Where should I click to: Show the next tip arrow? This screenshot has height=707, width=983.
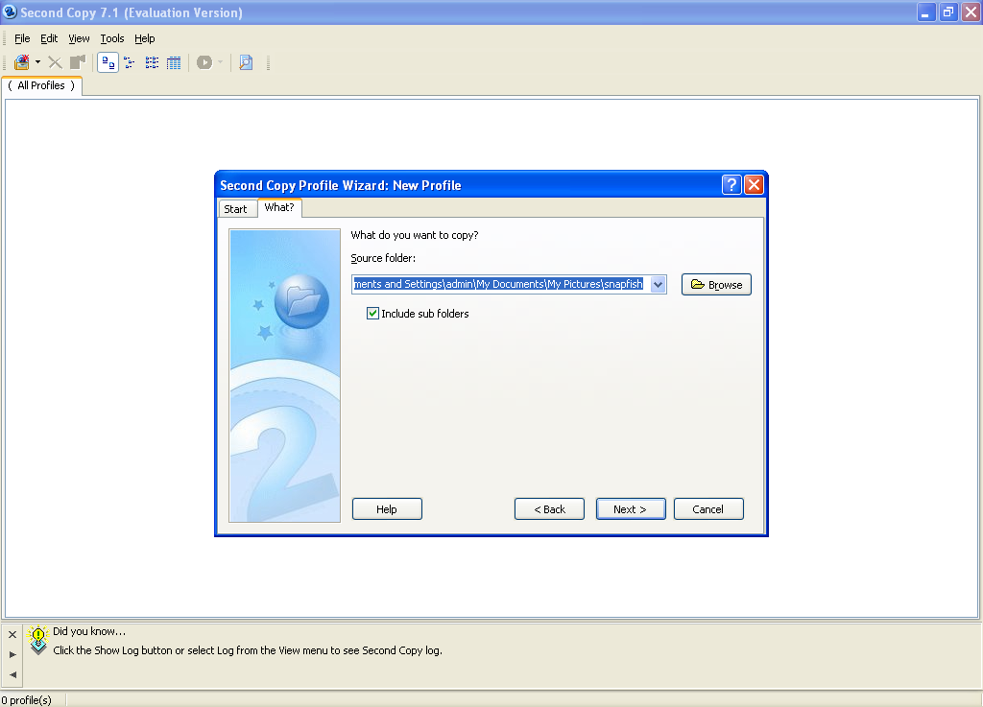(x=12, y=654)
